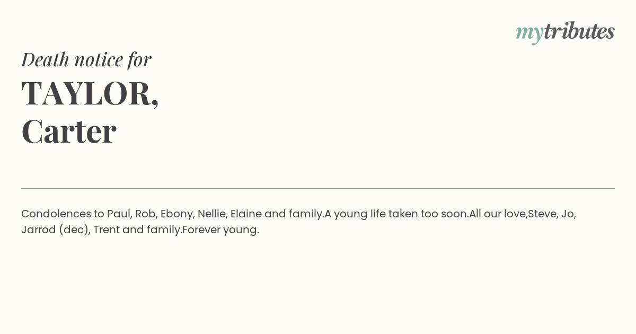
Task: Click the mytributes logo
Action: click(x=565, y=32)
